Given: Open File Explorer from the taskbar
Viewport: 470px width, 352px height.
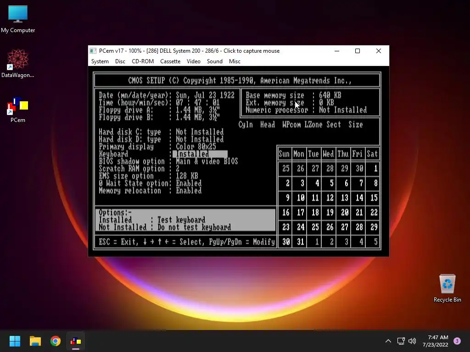Looking at the screenshot, I should pos(35,341).
